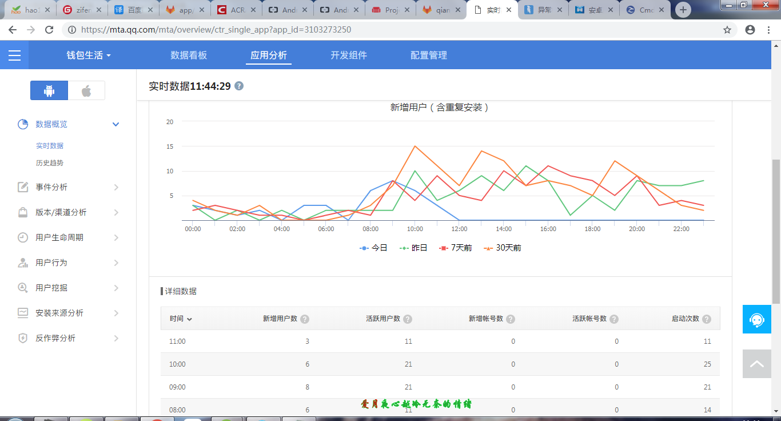
Task: Click the help icon next to 新增帐号数
Action: coord(511,319)
